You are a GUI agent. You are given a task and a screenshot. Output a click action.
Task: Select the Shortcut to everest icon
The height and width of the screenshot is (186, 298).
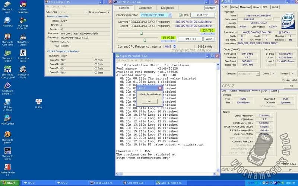[x=7, y=138]
